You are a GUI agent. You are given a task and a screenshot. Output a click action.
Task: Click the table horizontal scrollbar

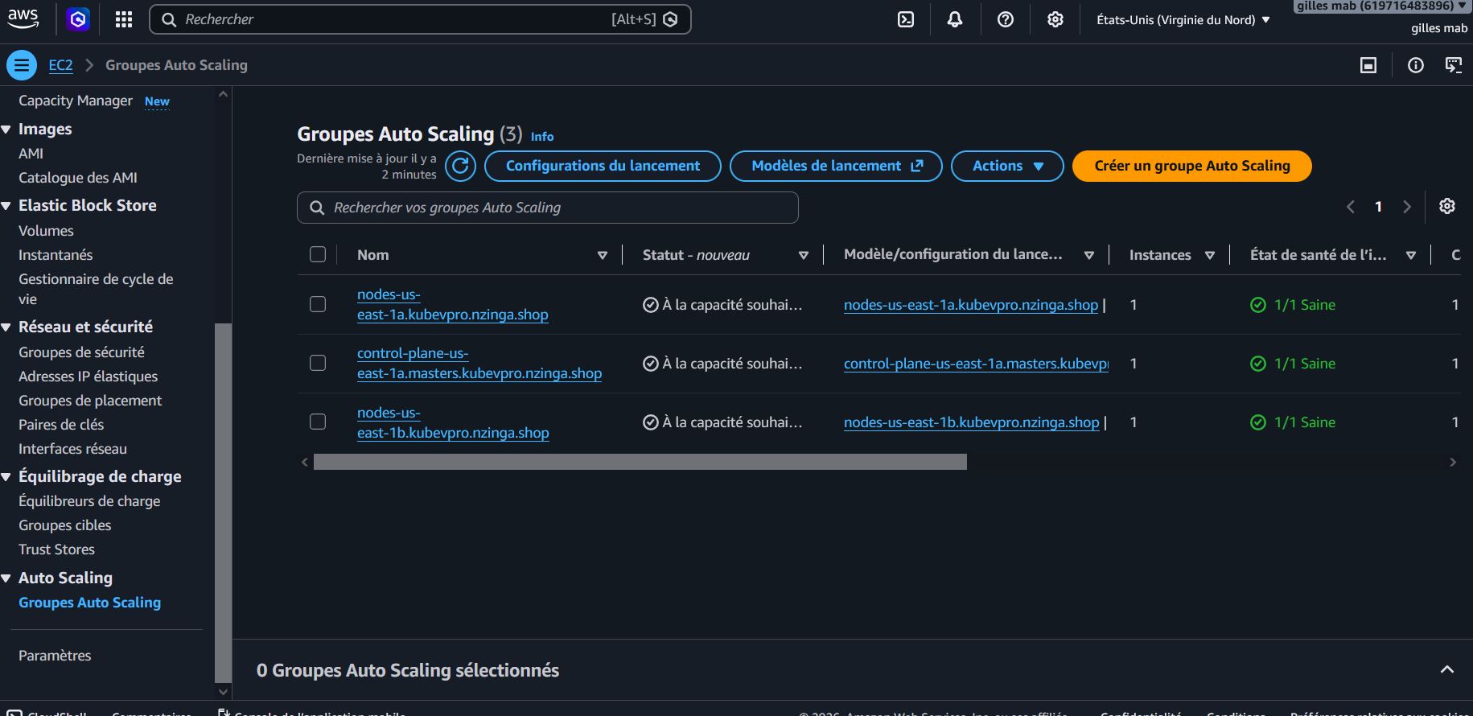tap(640, 462)
